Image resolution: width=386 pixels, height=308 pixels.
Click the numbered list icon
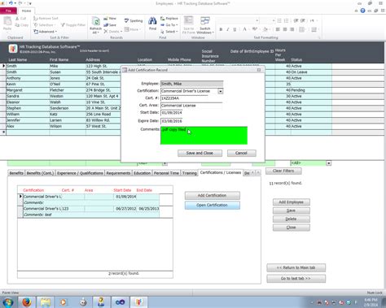(286, 20)
